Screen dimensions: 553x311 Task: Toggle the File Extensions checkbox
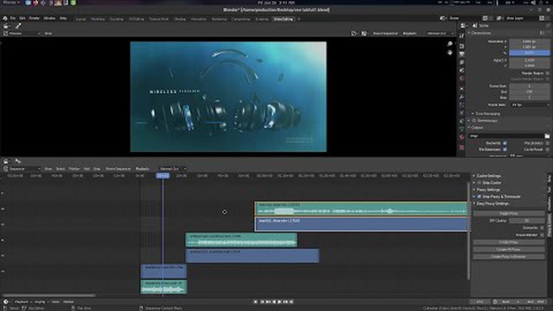tap(505, 149)
